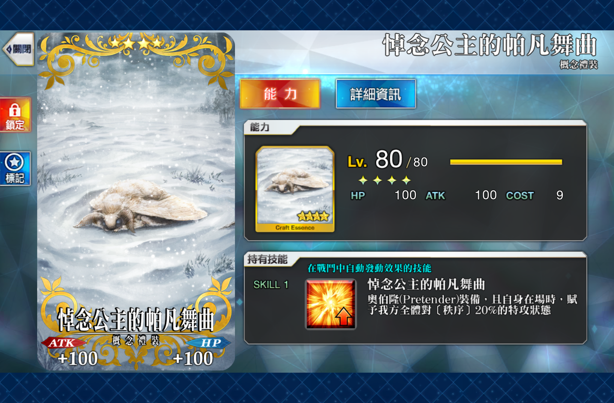Viewport: 614px width, 403px height.
Task: Click the circled star mark icon
Action: pyautogui.click(x=14, y=162)
